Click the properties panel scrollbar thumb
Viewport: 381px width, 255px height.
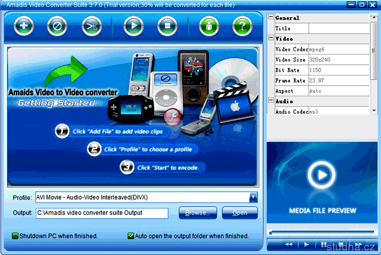(374, 51)
